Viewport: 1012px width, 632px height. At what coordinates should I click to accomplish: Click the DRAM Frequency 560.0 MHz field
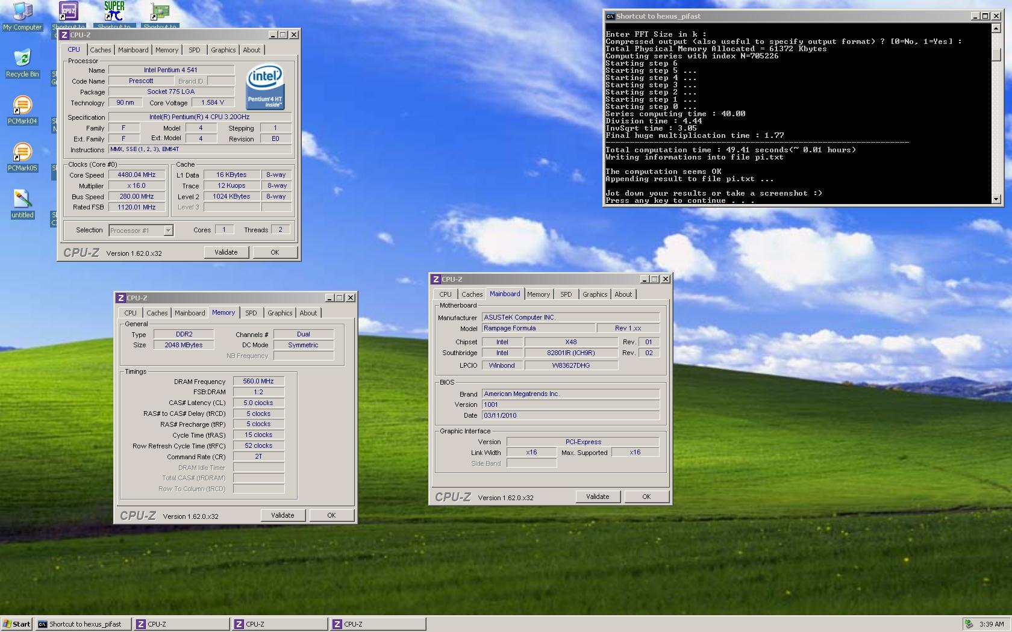coord(258,381)
